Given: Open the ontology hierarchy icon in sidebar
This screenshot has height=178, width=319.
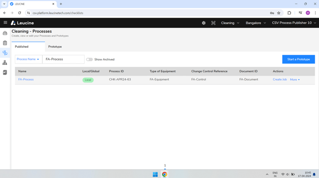Looking at the screenshot, I should click(5, 63).
